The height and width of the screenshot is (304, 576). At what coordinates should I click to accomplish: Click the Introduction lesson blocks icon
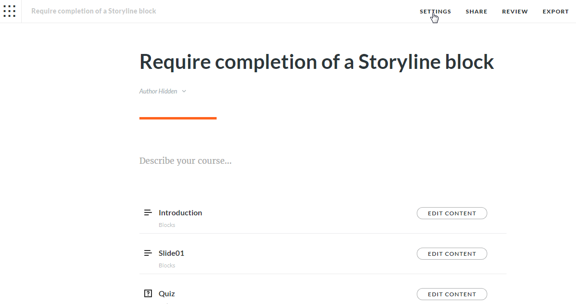[x=148, y=212]
